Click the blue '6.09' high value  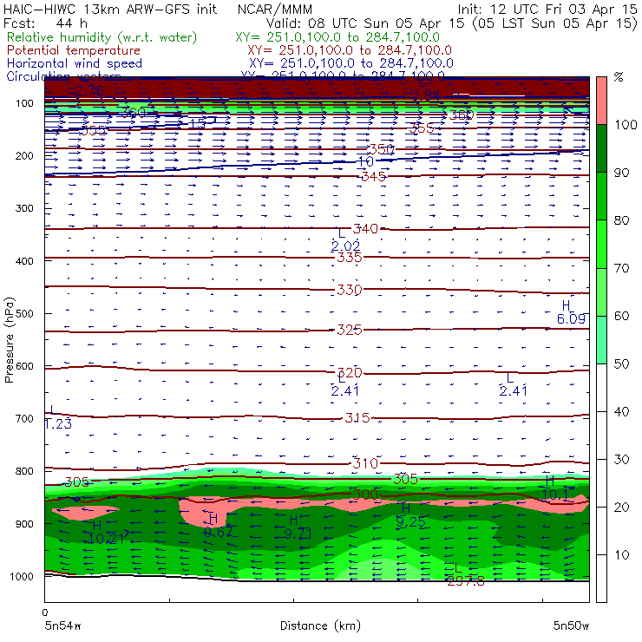[x=571, y=318]
